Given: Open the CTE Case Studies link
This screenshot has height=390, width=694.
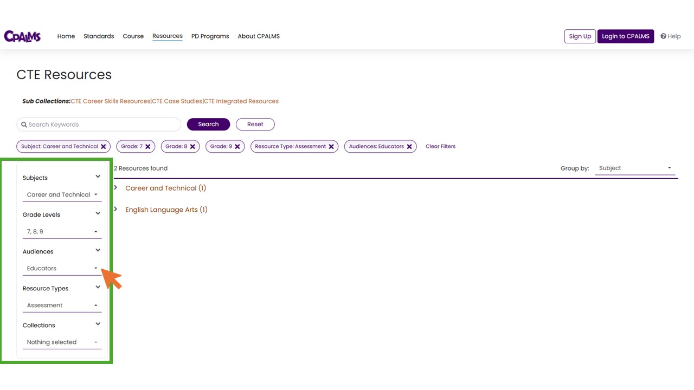Looking at the screenshot, I should tap(177, 101).
